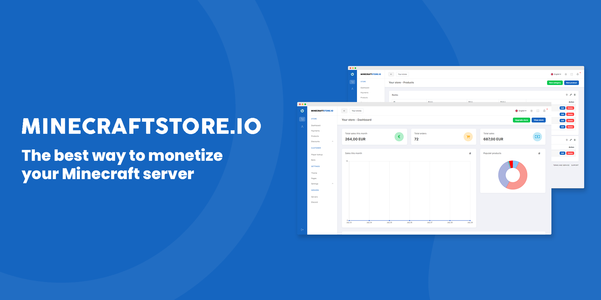Click the power logo icon in the Products window sidebar
This screenshot has width=601, height=300.
[x=352, y=74]
